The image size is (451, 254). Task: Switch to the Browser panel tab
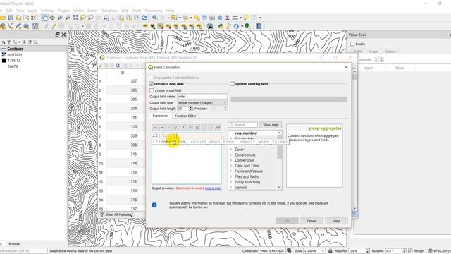pyautogui.click(x=14, y=243)
